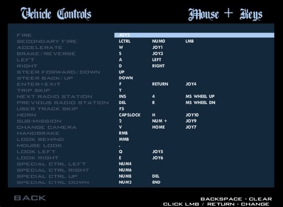Click the V key binding for Change Camera
The image size is (283, 207).
pyautogui.click(x=120, y=127)
